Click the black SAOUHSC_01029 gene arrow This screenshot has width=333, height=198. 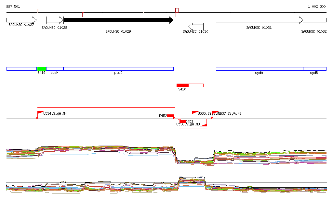(x=118, y=20)
